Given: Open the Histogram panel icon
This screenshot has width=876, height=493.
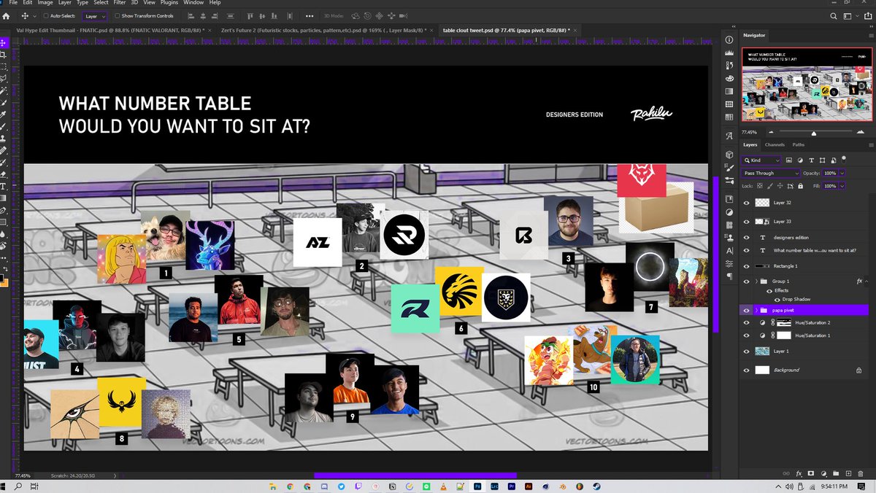Looking at the screenshot, I should (729, 53).
